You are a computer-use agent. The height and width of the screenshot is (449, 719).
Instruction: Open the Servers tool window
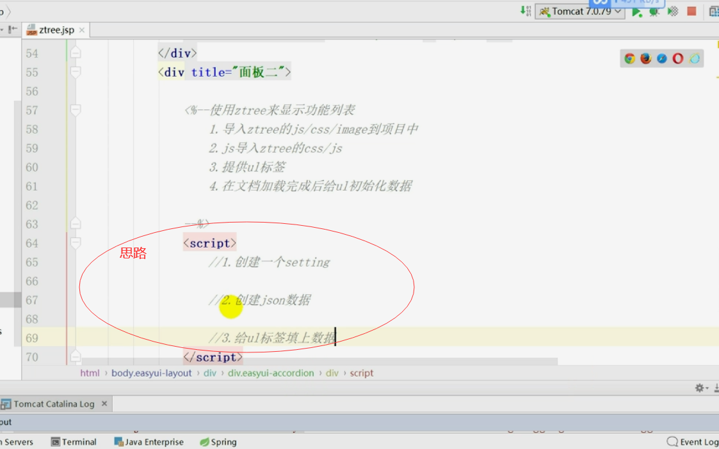tap(17, 442)
